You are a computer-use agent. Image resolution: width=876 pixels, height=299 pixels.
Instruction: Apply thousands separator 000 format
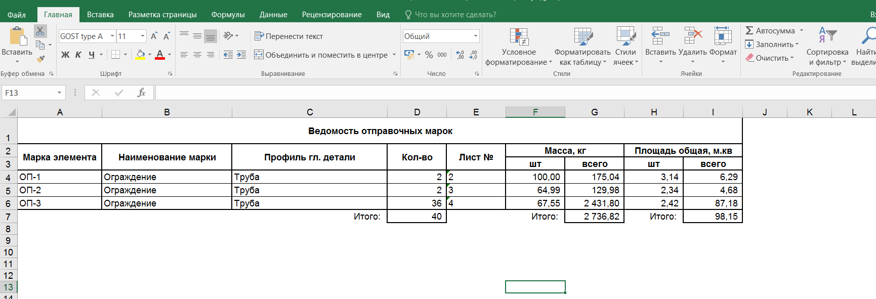click(442, 55)
